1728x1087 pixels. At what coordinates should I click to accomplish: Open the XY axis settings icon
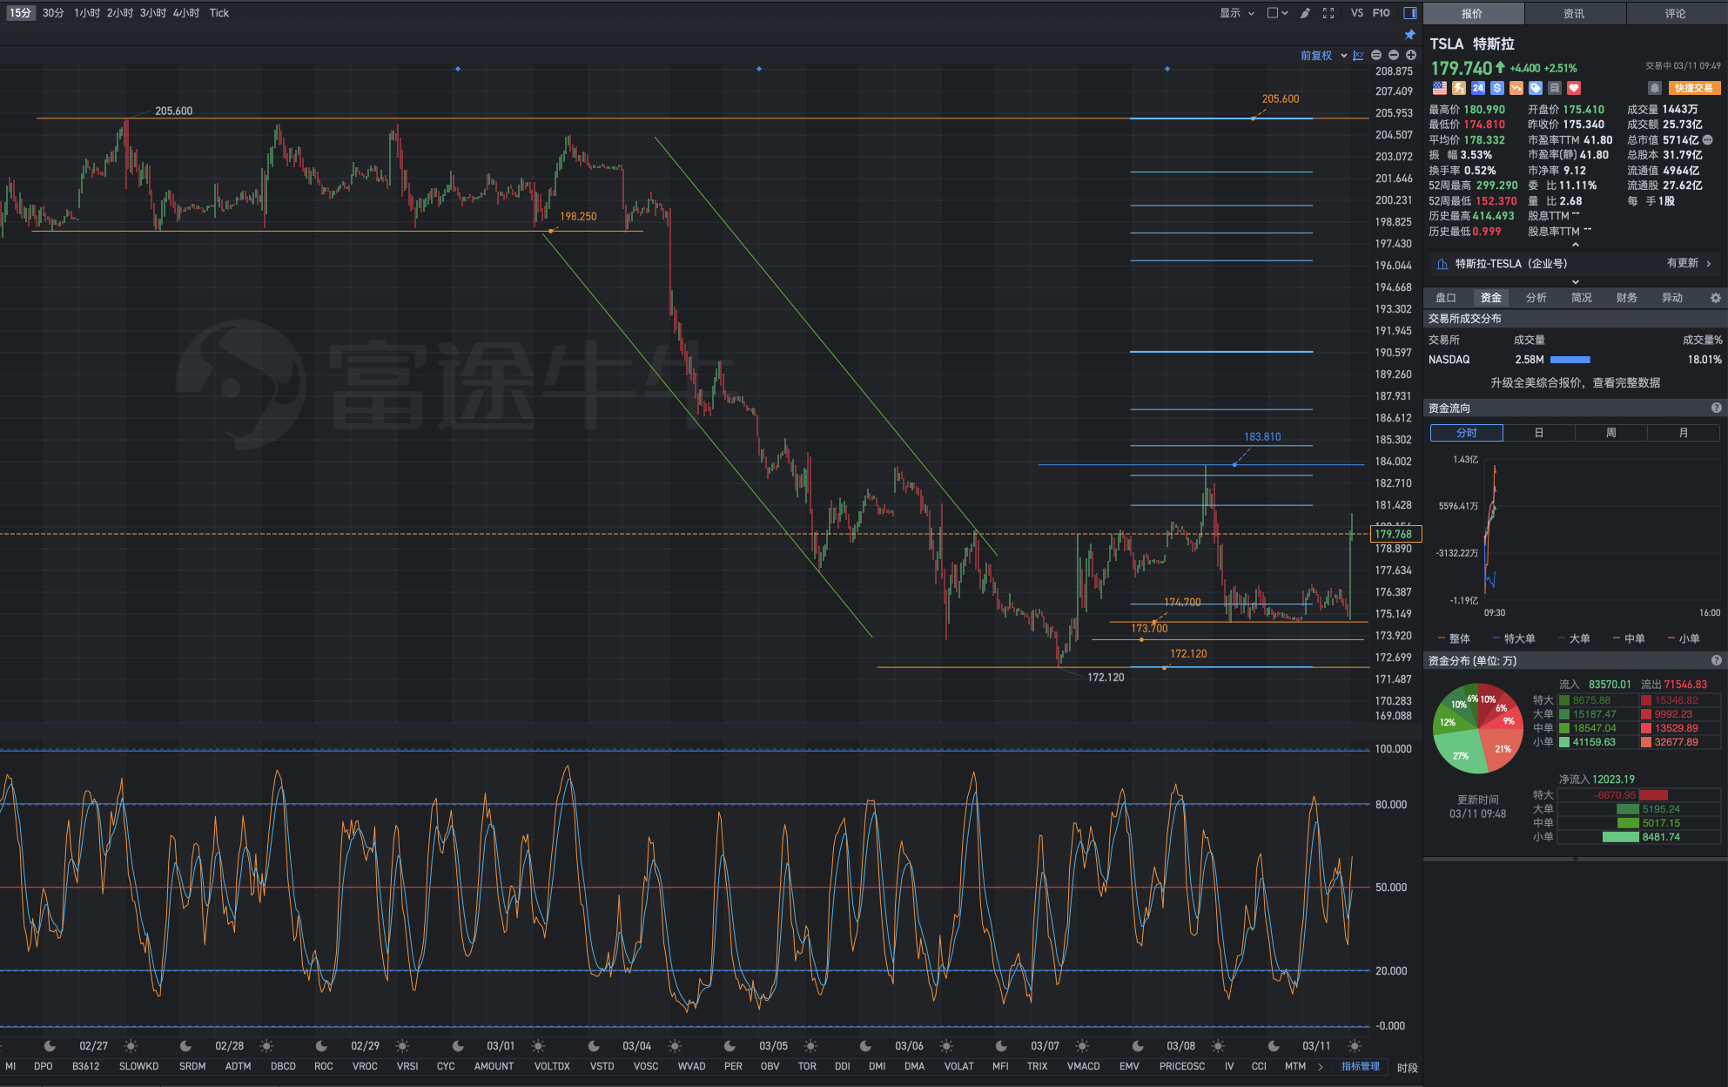[x=1358, y=55]
